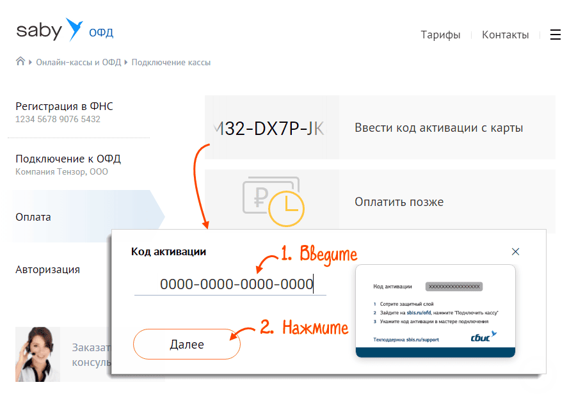Follow Подключение кассы breadcrumb
The height and width of the screenshot is (403, 576).
coord(171,63)
